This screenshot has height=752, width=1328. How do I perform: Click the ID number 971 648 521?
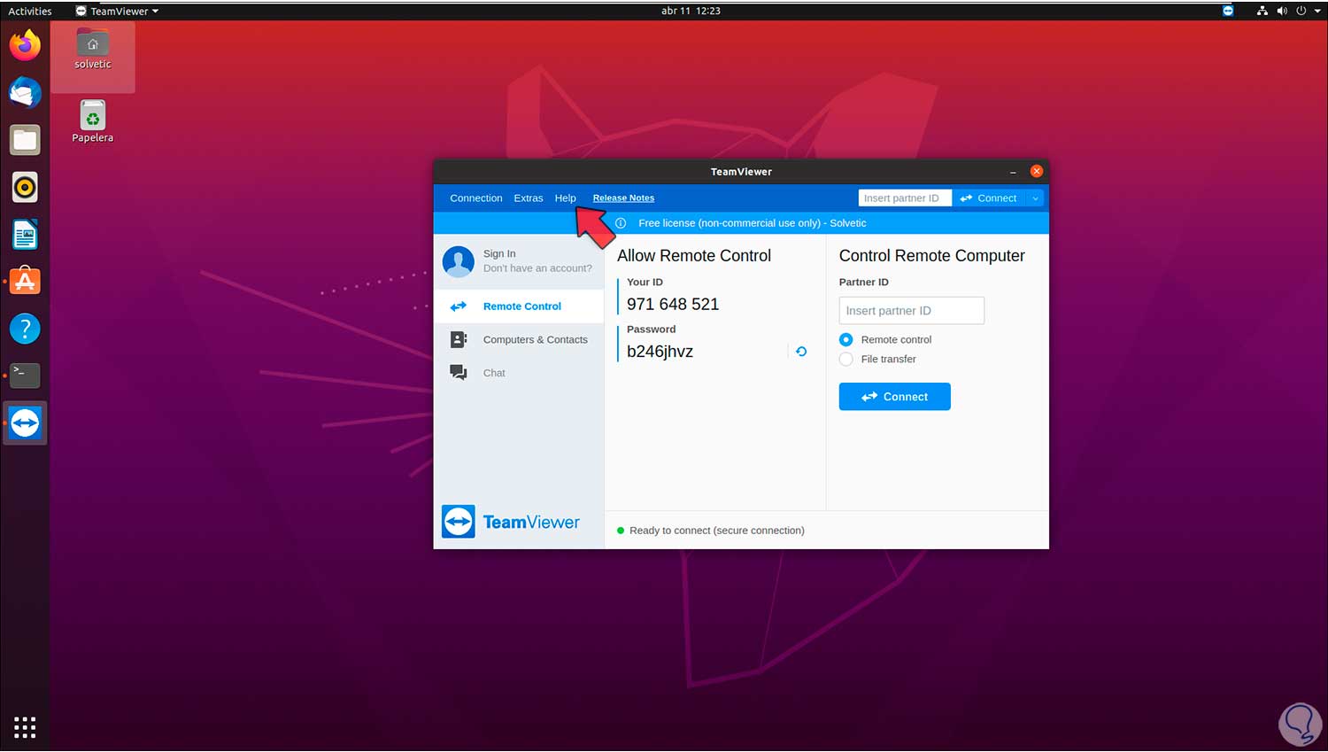[x=673, y=304]
